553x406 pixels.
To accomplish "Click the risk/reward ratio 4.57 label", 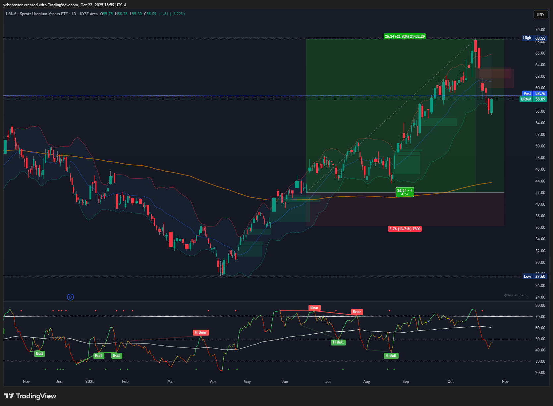I will point(405,192).
